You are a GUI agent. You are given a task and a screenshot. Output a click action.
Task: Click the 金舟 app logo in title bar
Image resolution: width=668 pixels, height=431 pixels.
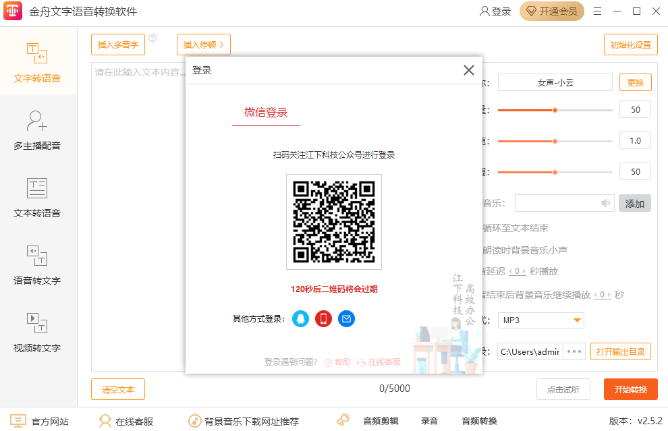point(13,11)
